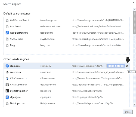Select the CNET Download icon
This screenshot has width=136, height=117.
click(x=7, y=85)
